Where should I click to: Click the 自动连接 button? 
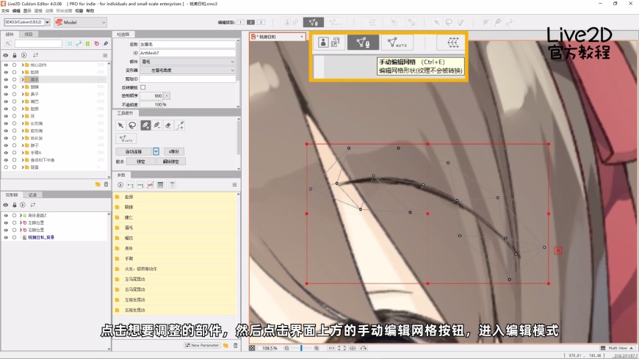click(134, 151)
